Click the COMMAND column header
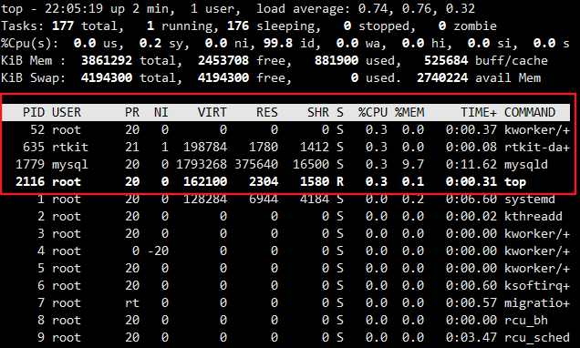 coord(530,112)
